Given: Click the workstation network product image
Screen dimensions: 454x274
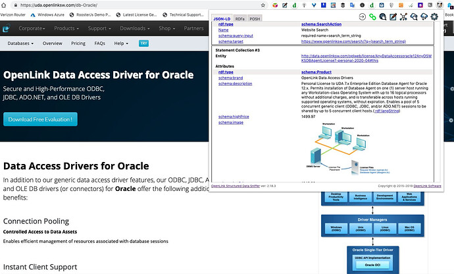Looking at the screenshot, I should tap(348, 149).
